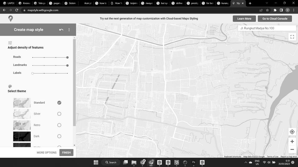Switch to the Acer browser tab
This screenshot has height=167, width=298.
[x=86, y=3]
